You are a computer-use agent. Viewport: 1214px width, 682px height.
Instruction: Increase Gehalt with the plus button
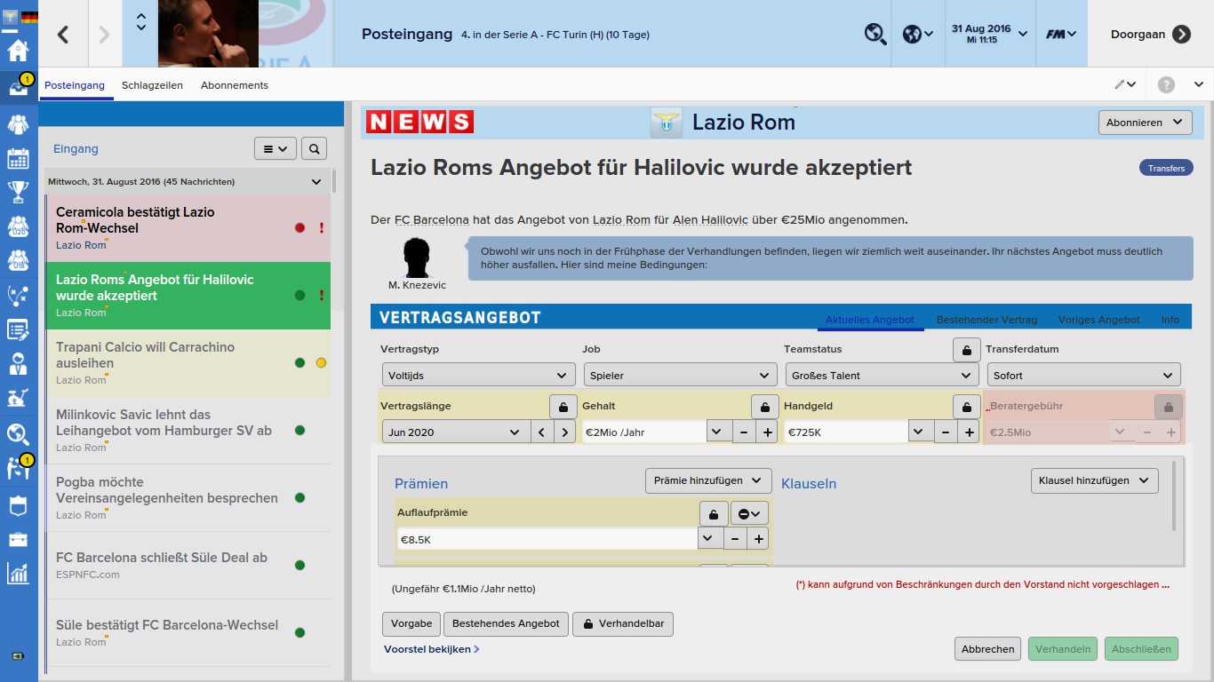coord(767,432)
